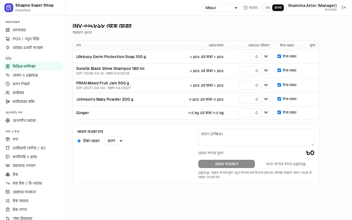Screen dimensions: 352x220
Task: Open ফেরত ও এক্সচেঞ্জ return arrow icon
Action: [x=8, y=75]
